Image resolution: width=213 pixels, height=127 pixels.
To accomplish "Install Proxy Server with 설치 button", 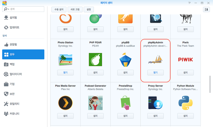I will 155,116.
